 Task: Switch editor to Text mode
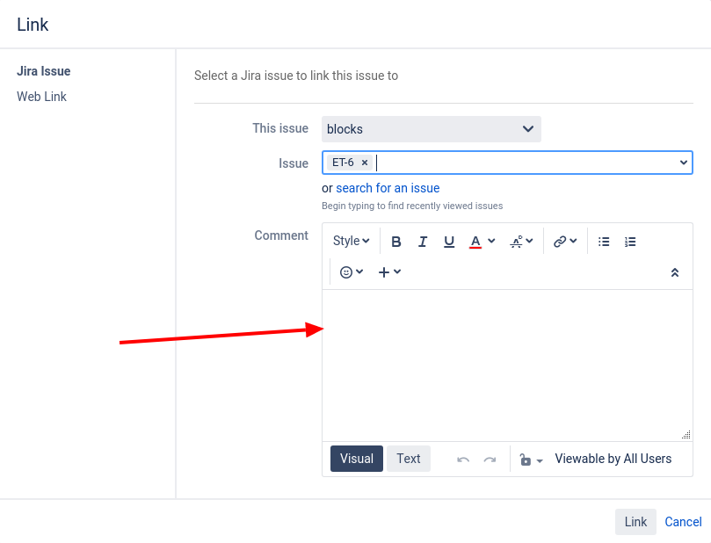[x=409, y=459]
